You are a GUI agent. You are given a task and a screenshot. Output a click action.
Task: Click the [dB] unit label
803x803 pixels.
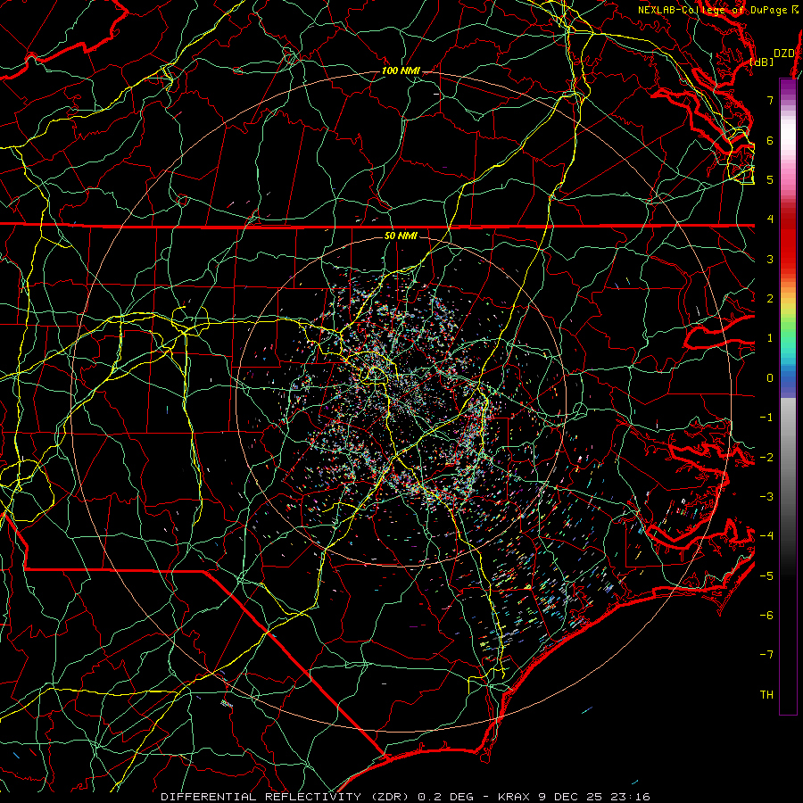[761, 62]
